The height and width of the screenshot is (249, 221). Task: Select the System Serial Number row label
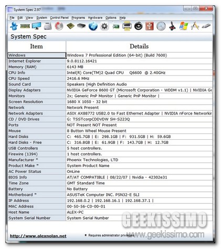point(37,218)
